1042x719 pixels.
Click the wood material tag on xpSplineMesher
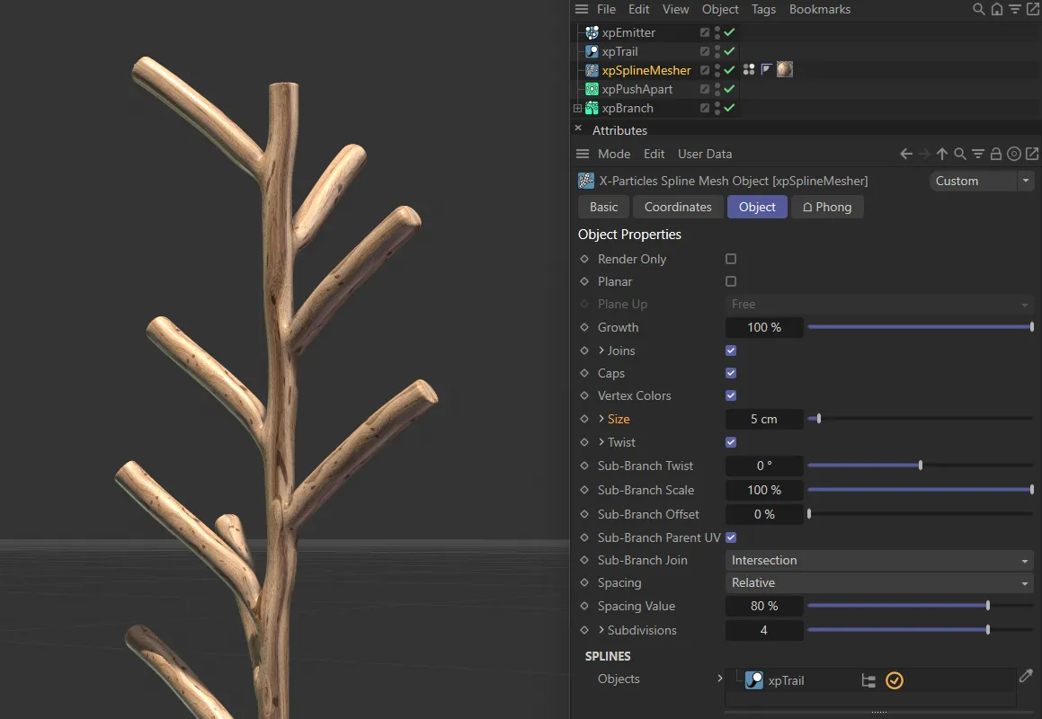pos(785,69)
